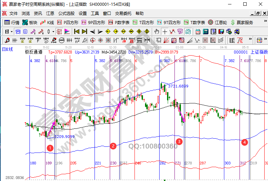Expand the 日 period dropdown arrow
This screenshot has width=268, height=181.
pyautogui.click(x=12, y=32)
